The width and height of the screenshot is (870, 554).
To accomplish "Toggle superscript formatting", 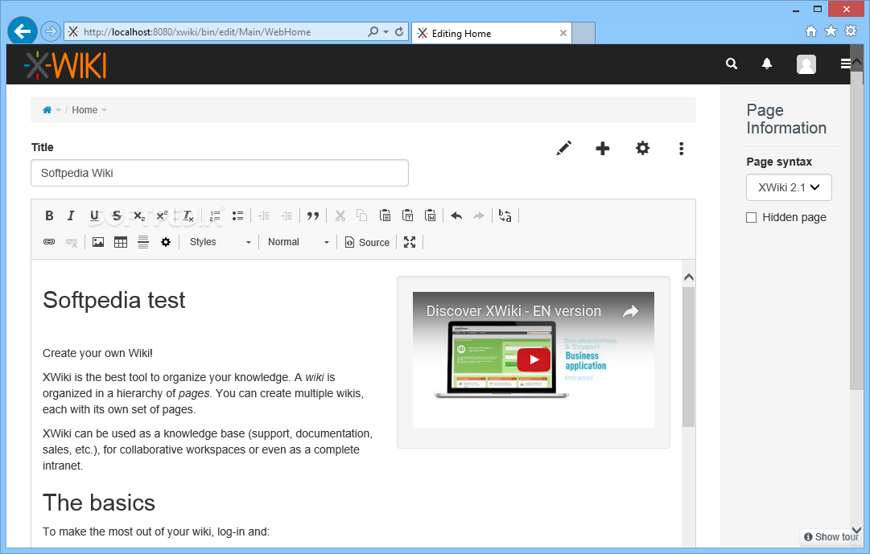I will click(x=162, y=215).
